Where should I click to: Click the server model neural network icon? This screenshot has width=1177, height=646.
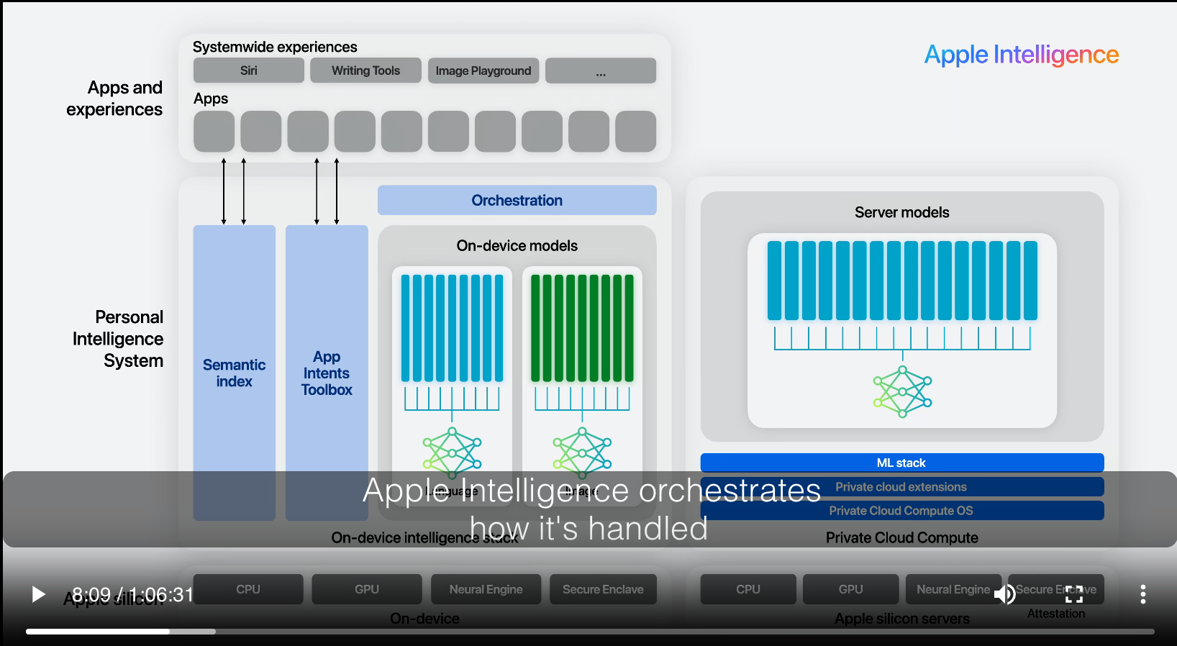pyautogui.click(x=902, y=391)
